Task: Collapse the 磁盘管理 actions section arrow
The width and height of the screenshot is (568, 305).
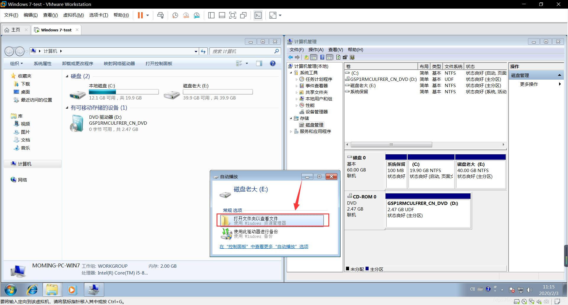Action: 559,75
